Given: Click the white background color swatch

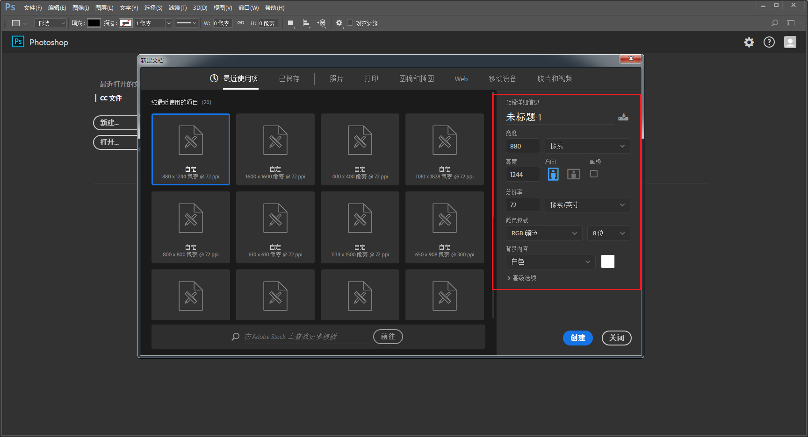Looking at the screenshot, I should point(608,261).
